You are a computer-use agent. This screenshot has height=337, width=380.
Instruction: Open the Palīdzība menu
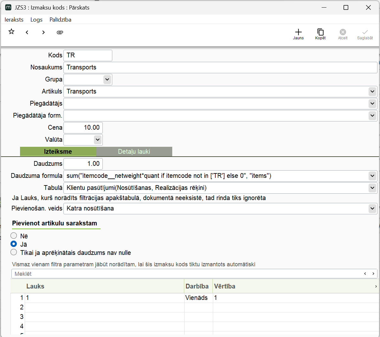(60, 20)
